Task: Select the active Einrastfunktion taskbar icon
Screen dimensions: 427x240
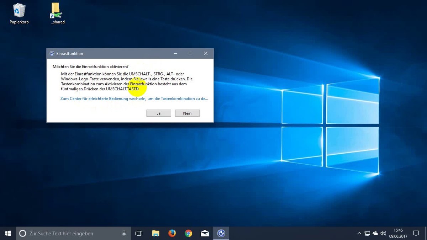Action: coord(221,233)
